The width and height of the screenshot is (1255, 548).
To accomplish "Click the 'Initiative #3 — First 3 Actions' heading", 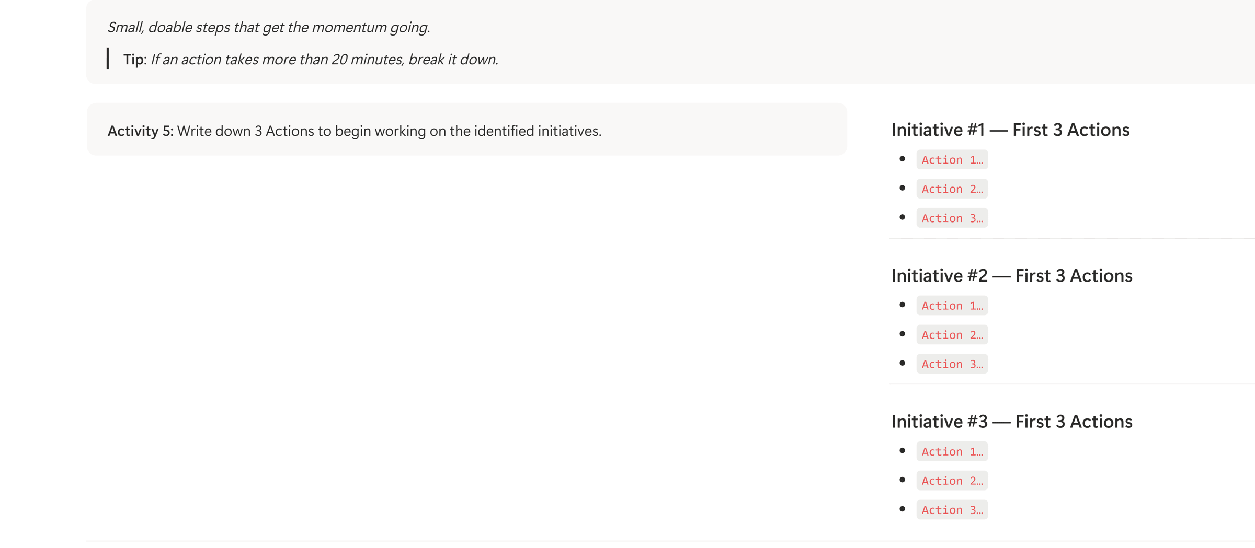I will (x=1012, y=422).
